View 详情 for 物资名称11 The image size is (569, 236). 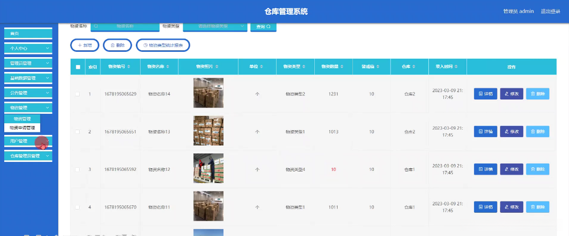coord(486,207)
